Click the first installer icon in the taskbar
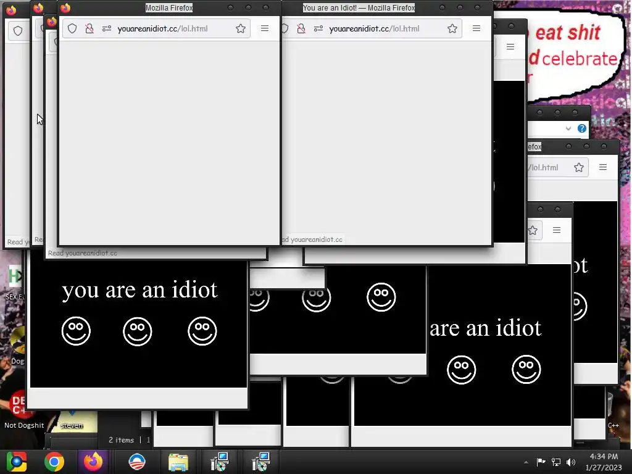Viewport: 632px width, 474px height. 220,462
